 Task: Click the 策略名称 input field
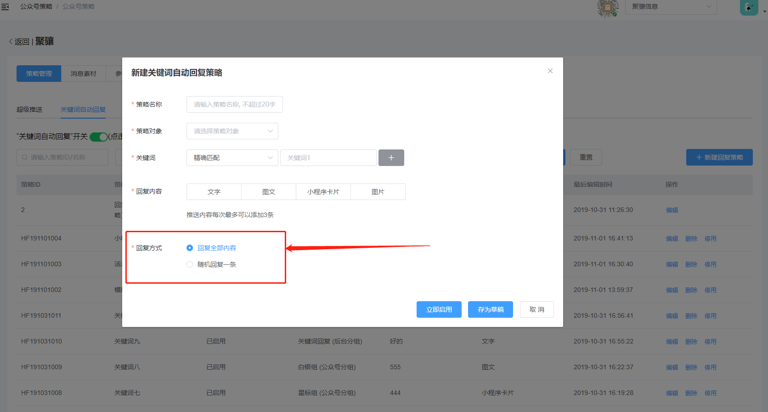(x=234, y=104)
